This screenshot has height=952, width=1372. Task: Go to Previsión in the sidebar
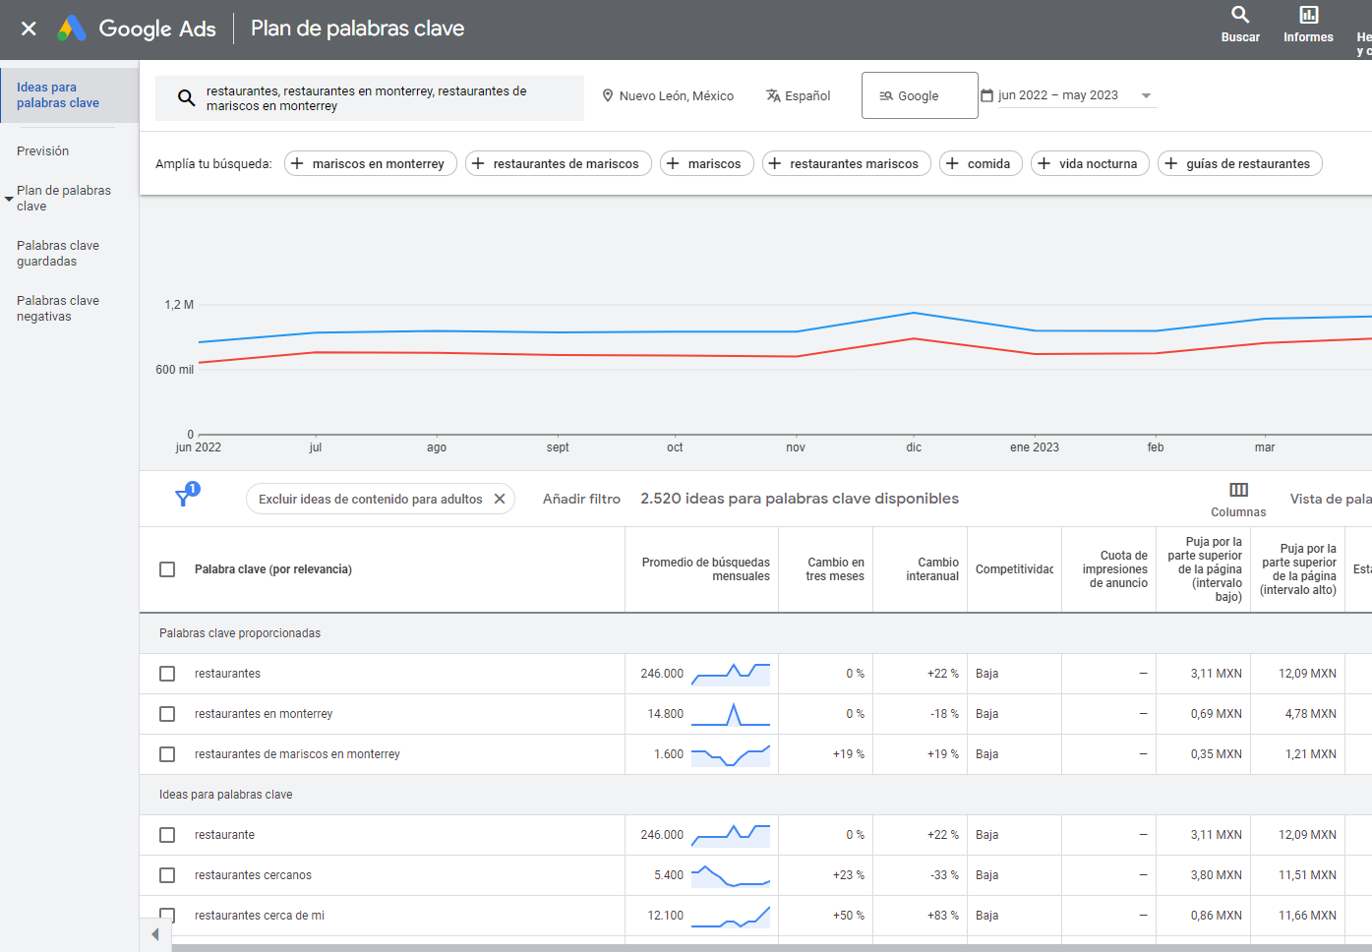[x=43, y=150]
